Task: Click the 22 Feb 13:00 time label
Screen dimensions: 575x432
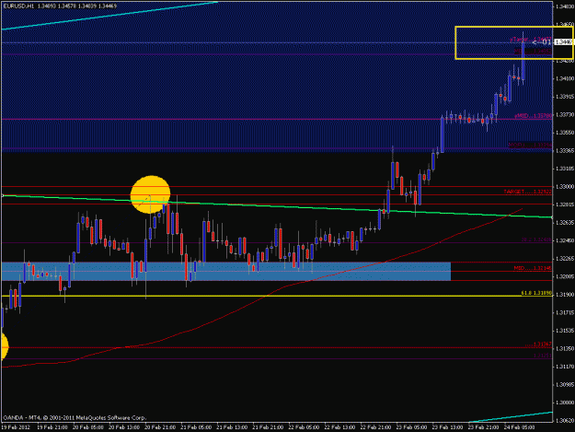Action: pyautogui.click(x=339, y=427)
